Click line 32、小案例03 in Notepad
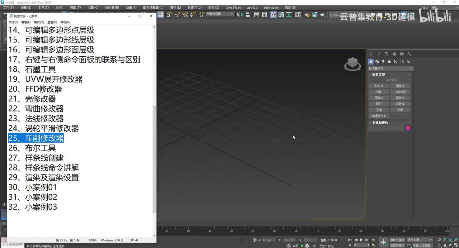The width and height of the screenshot is (459, 248). [x=33, y=207]
